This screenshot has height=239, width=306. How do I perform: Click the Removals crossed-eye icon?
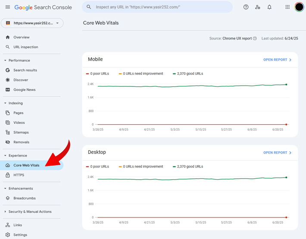[x=8, y=142]
